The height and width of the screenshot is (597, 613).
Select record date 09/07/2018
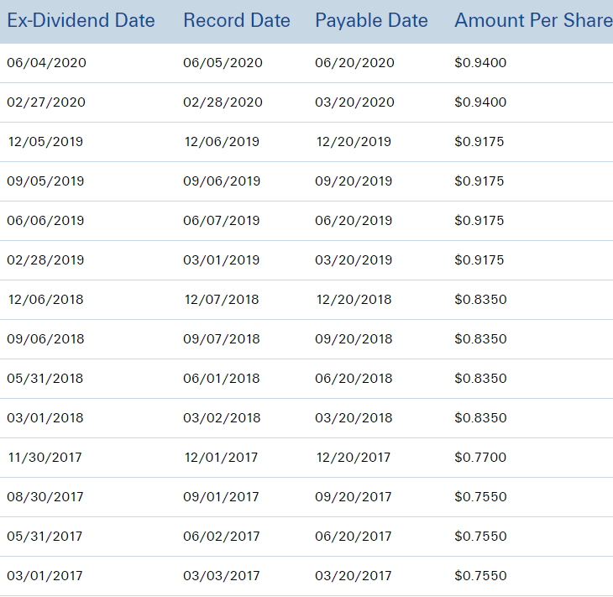(x=222, y=339)
